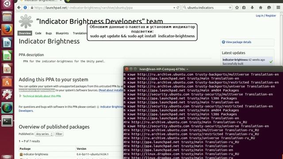The width and height of the screenshot is (283, 159).
Task: Select the highlighted ppa:indicator-brightness/ppa text
Action: pos(37,90)
